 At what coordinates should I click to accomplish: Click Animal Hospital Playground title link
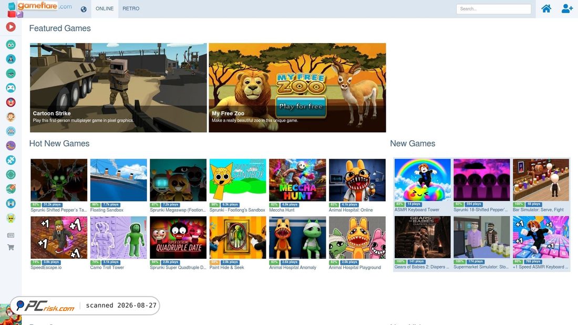(355, 268)
